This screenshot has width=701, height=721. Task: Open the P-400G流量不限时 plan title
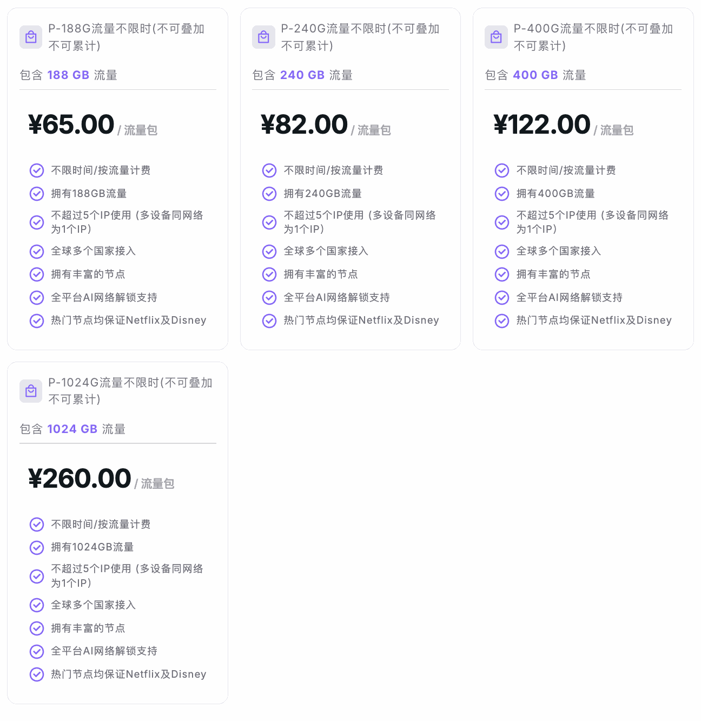tap(593, 37)
